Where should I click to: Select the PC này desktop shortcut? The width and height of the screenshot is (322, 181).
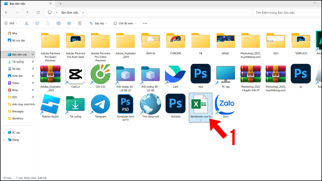(226, 76)
